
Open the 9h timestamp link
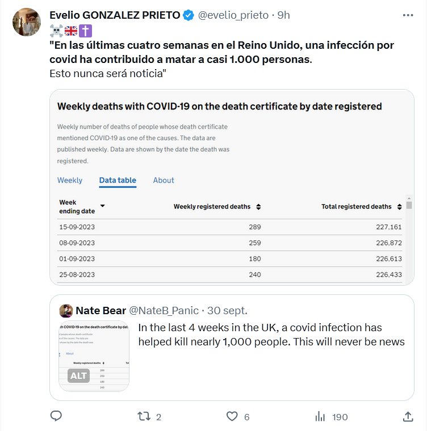tap(283, 15)
